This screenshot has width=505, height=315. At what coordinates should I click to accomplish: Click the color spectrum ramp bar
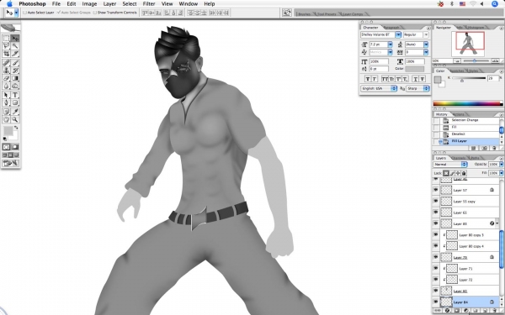468,103
